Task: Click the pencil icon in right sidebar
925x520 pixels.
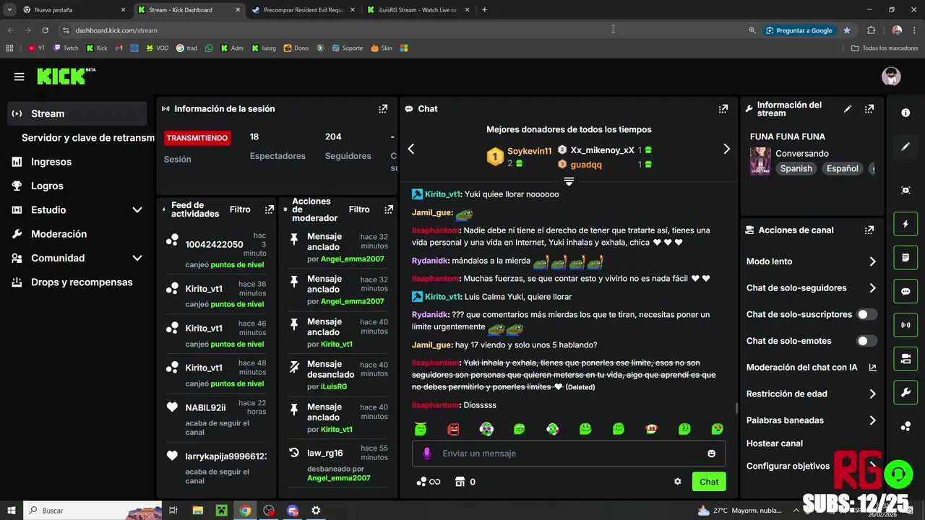Action: click(x=905, y=147)
